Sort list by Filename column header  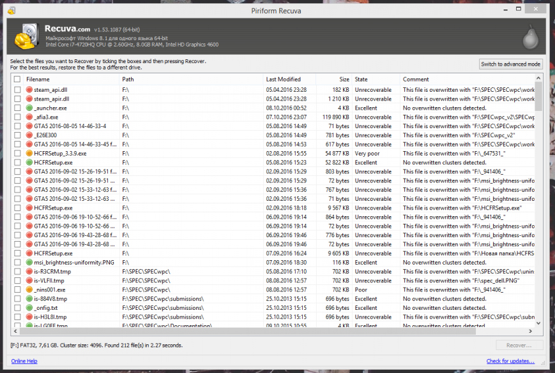point(71,80)
